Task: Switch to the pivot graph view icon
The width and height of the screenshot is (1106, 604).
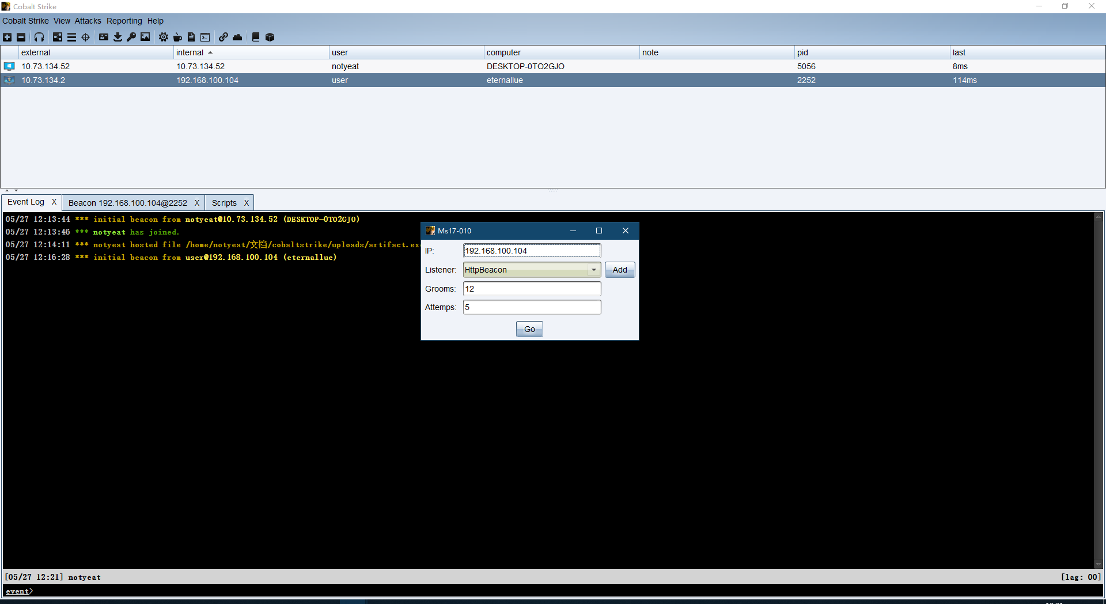Action: pyautogui.click(x=58, y=37)
